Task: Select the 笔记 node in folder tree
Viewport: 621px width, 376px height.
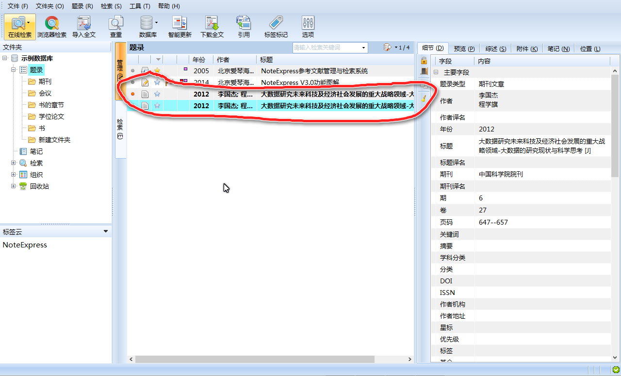Action: (x=36, y=151)
